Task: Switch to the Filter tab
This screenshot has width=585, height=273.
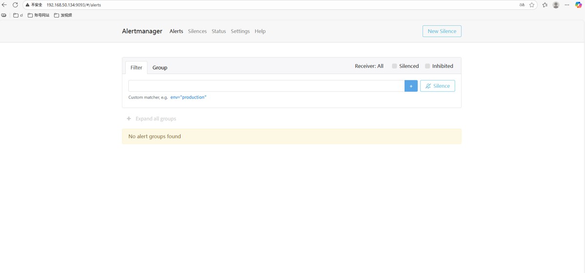Action: [x=136, y=68]
